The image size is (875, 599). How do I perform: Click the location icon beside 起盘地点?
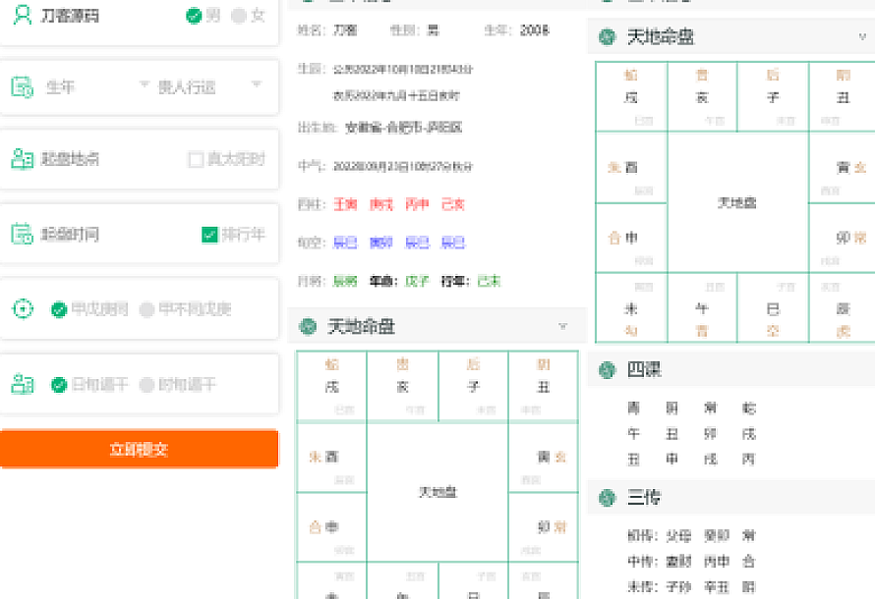22,159
